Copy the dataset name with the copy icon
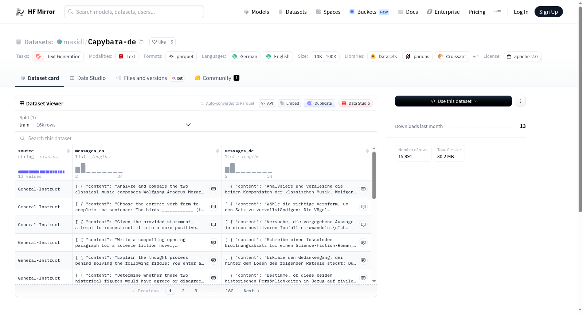583x313 pixels. [x=141, y=42]
